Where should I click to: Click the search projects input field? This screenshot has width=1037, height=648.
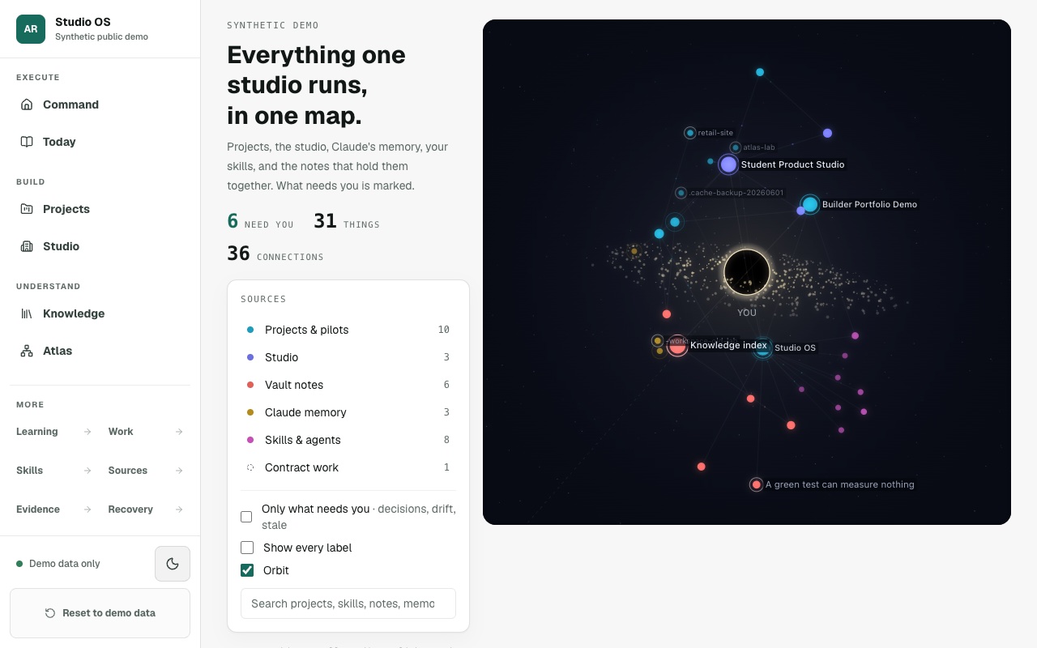click(x=348, y=603)
